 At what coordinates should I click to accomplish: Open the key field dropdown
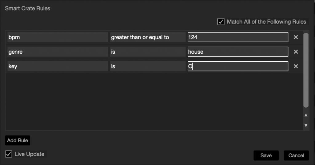point(58,66)
